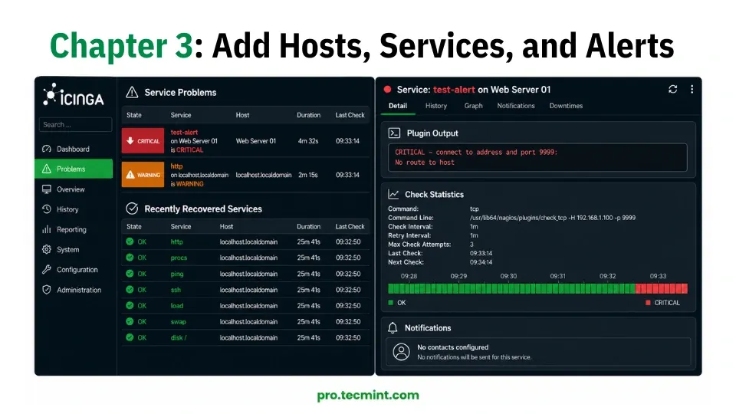The height and width of the screenshot is (414, 736).
Task: Click the Service Problems triangle icon
Action: (132, 93)
